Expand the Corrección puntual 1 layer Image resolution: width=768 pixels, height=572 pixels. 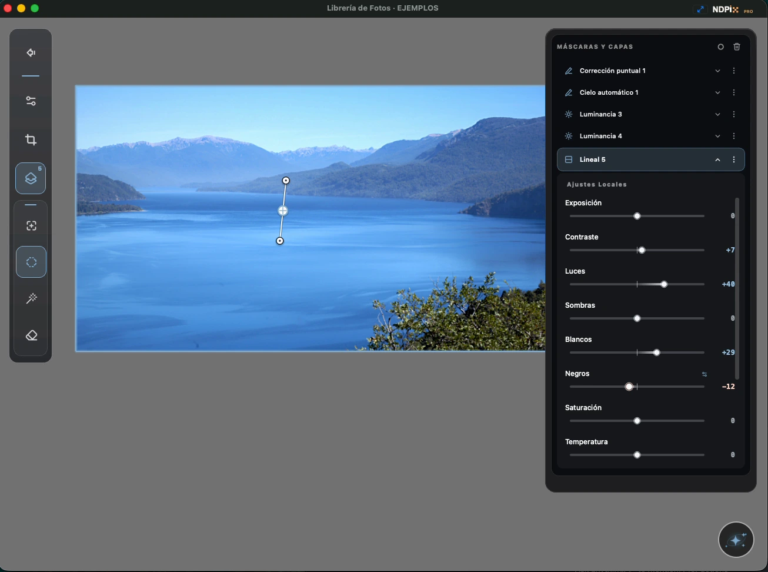(717, 71)
